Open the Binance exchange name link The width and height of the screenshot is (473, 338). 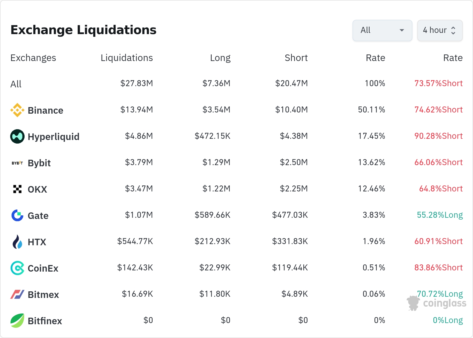tap(46, 110)
